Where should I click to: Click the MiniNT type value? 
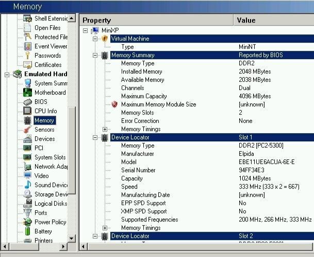pos(247,47)
